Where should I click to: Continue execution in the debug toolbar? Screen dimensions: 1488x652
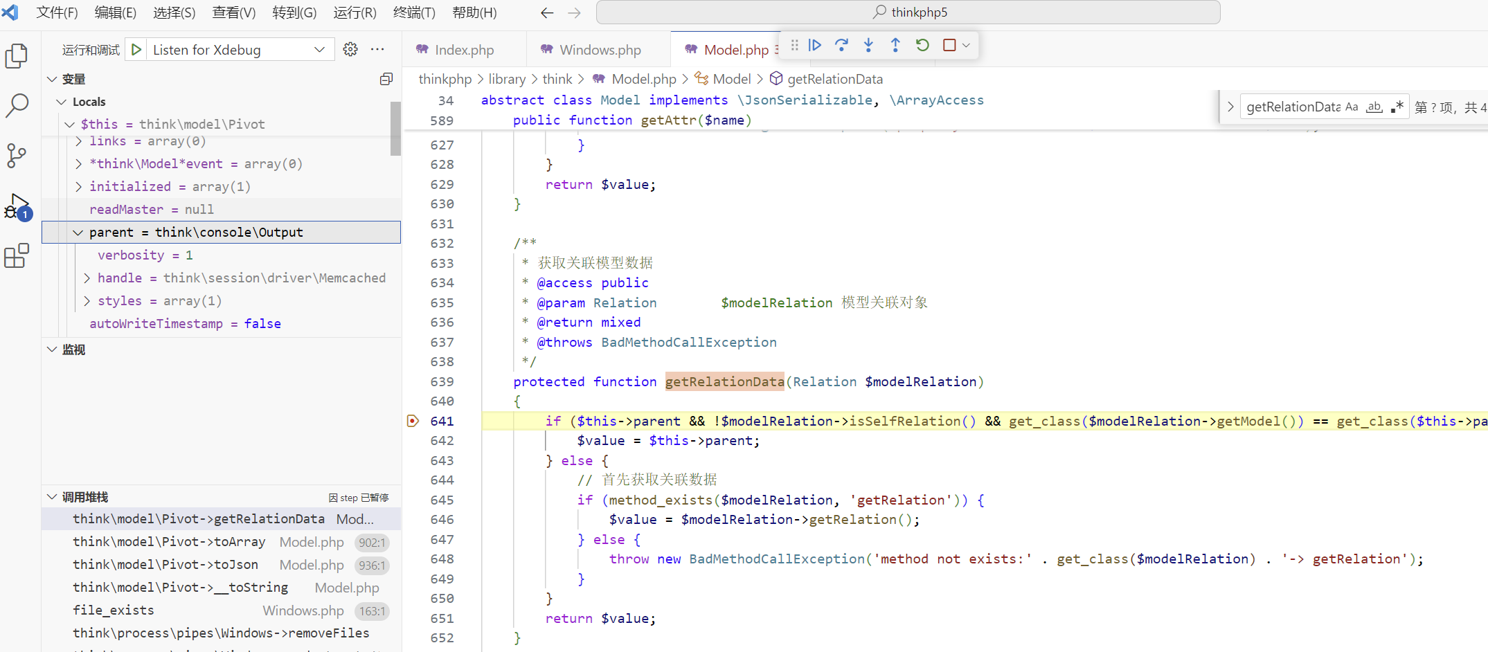coord(814,45)
